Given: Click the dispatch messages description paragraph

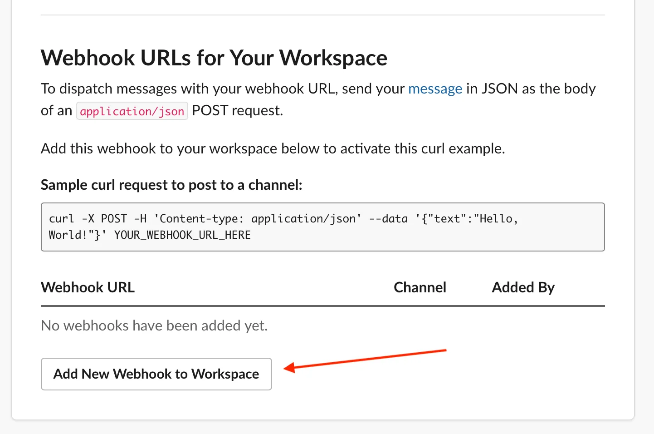Looking at the screenshot, I should 317,99.
